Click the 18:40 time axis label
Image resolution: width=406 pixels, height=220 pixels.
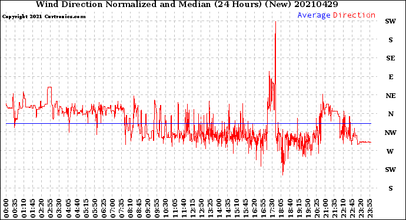pos(290,208)
